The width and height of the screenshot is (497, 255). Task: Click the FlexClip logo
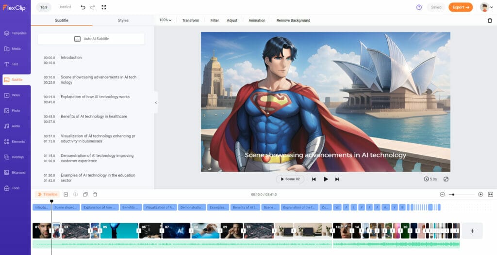coord(14,8)
